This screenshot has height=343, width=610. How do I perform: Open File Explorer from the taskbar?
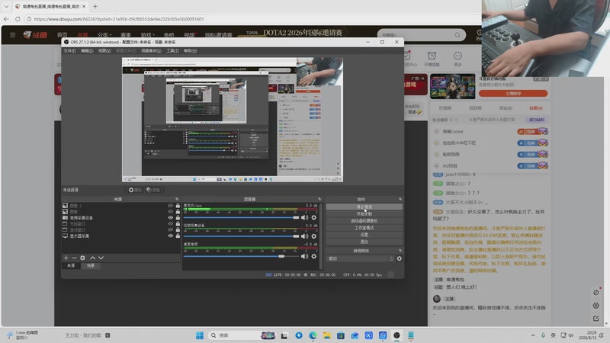327,335
